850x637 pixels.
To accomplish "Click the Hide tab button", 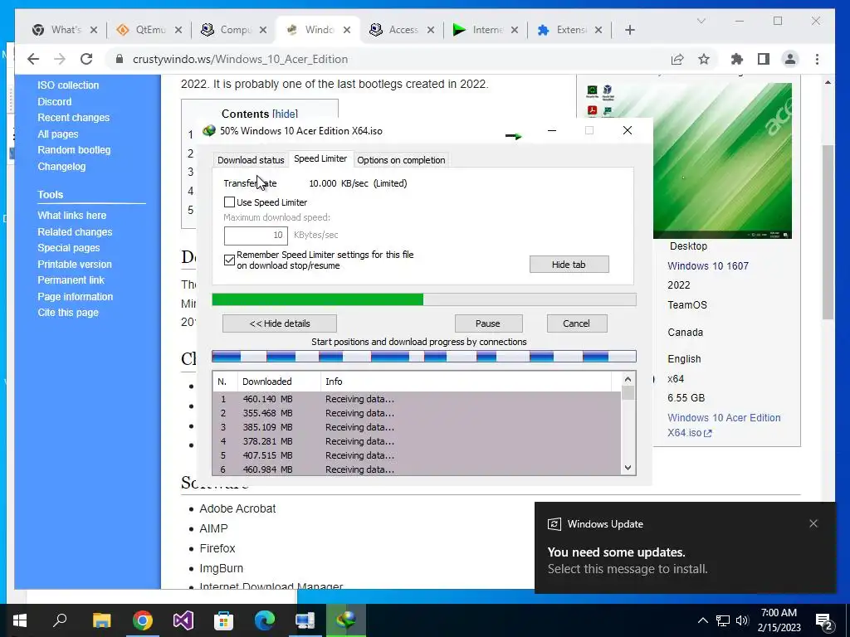I will click(x=569, y=265).
